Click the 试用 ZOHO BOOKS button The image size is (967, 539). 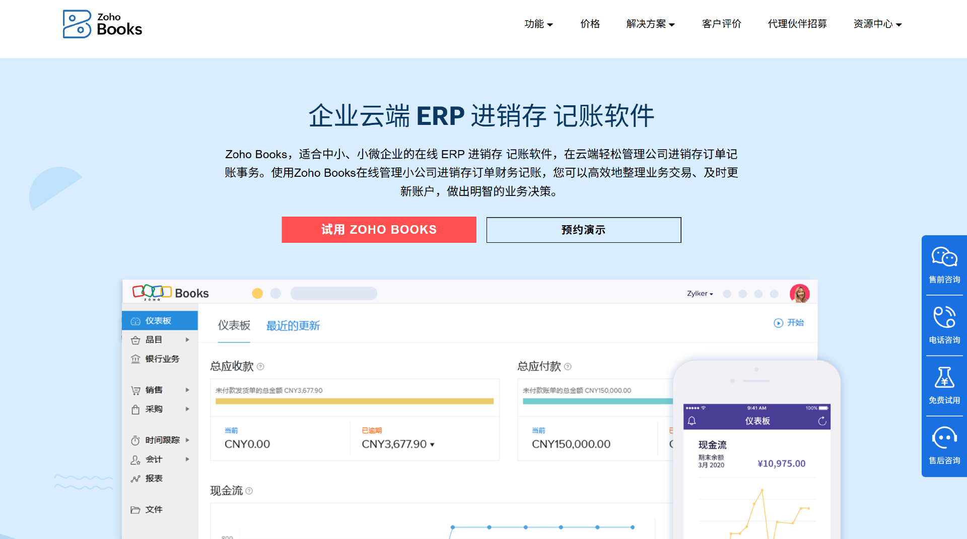pyautogui.click(x=379, y=230)
